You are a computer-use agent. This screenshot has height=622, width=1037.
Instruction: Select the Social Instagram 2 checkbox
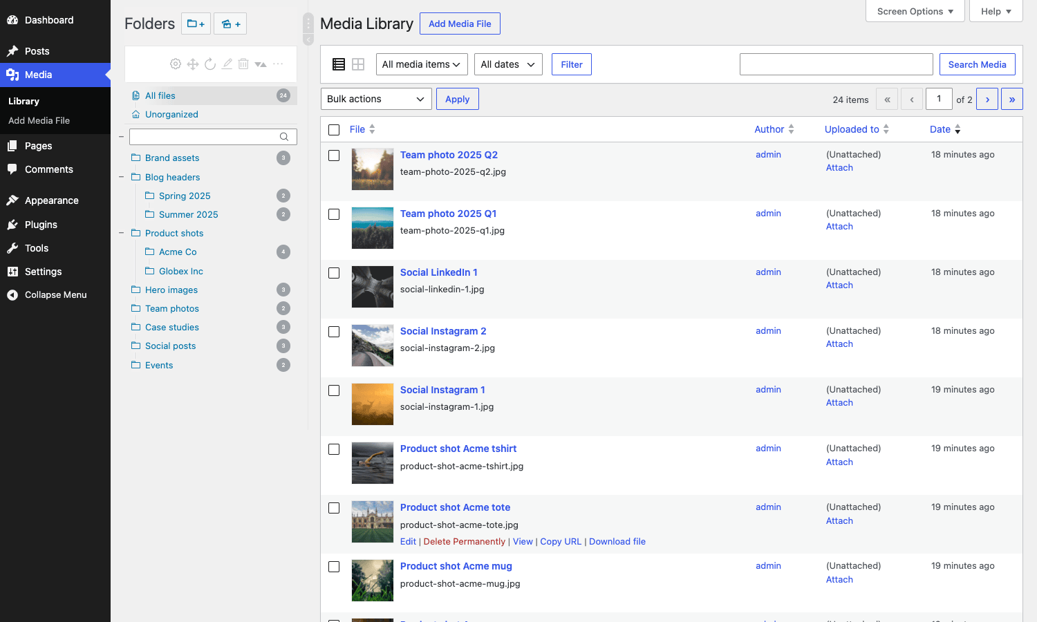pyautogui.click(x=334, y=332)
